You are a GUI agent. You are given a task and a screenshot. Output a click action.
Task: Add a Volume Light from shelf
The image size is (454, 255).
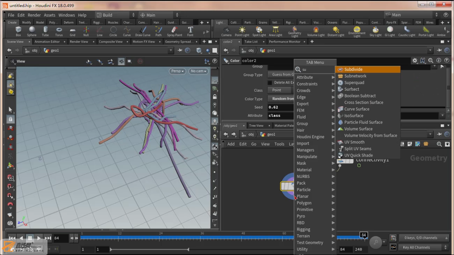[316, 31]
